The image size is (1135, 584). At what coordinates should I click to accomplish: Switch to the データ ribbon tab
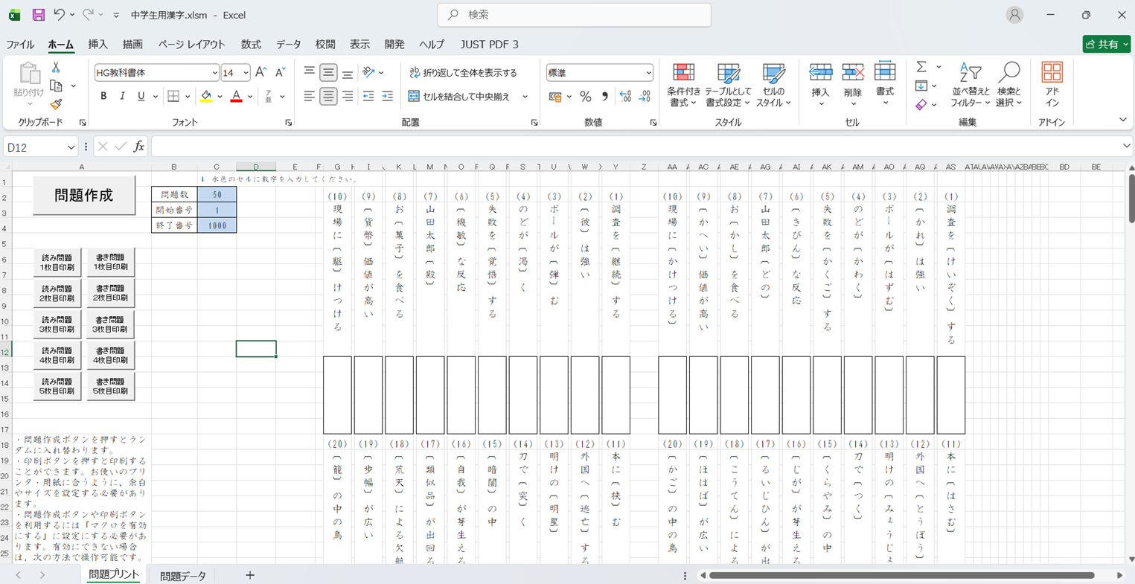pos(289,45)
